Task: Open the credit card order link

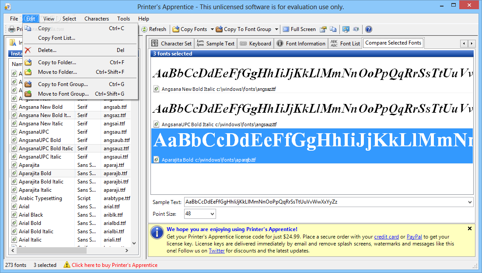Action: 386,237
